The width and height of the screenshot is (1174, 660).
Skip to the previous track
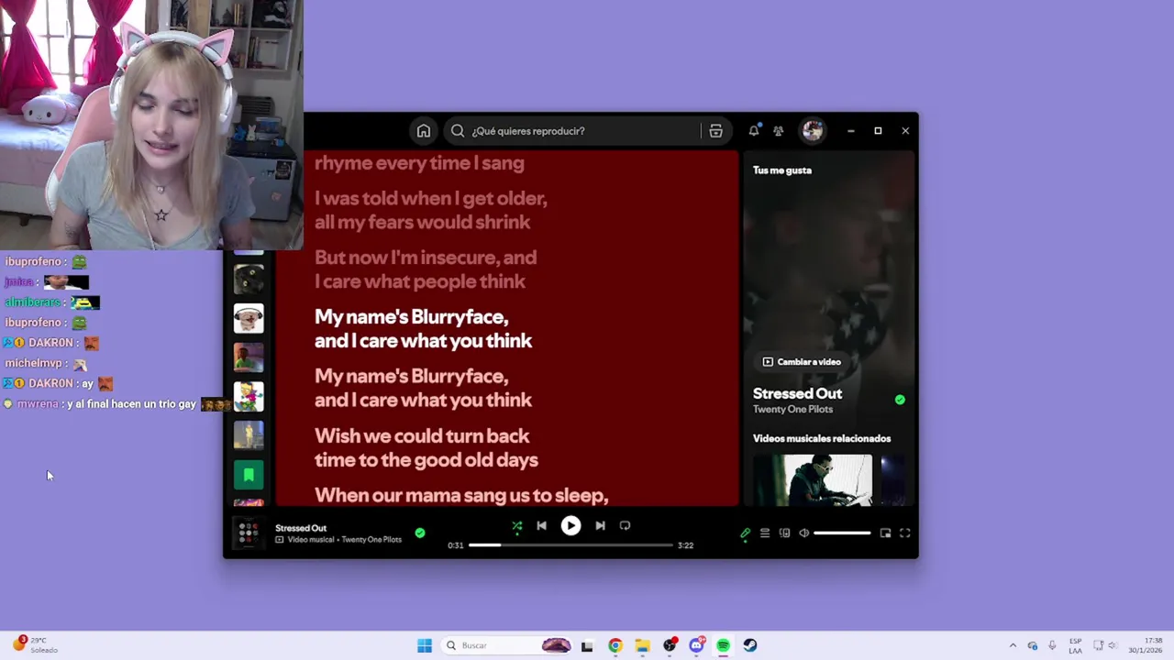tap(541, 526)
